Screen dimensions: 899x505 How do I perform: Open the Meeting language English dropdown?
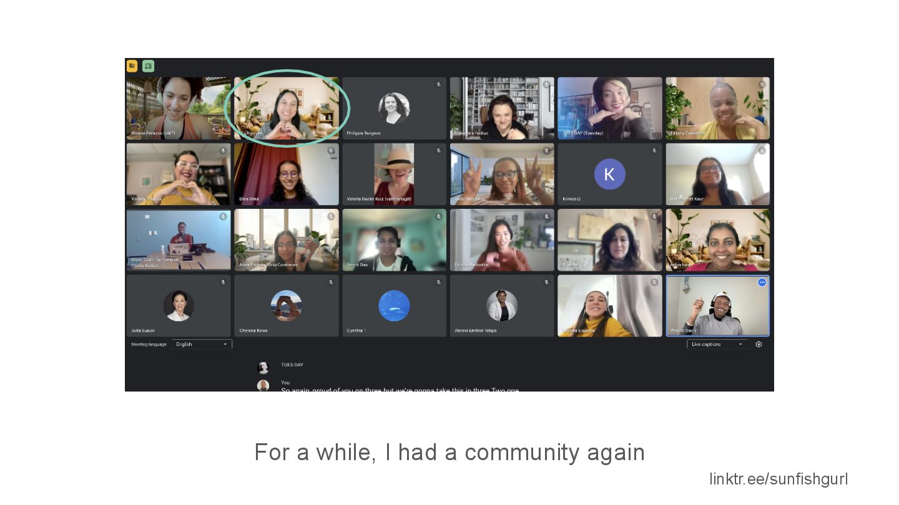pyautogui.click(x=202, y=344)
